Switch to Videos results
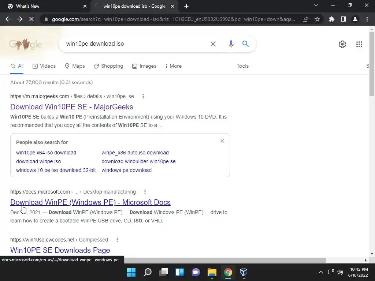 click(x=44, y=66)
